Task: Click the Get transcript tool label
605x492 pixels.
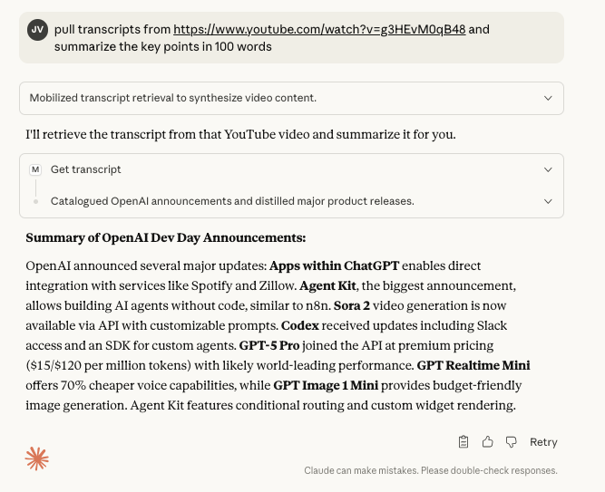Action: pyautogui.click(x=86, y=169)
